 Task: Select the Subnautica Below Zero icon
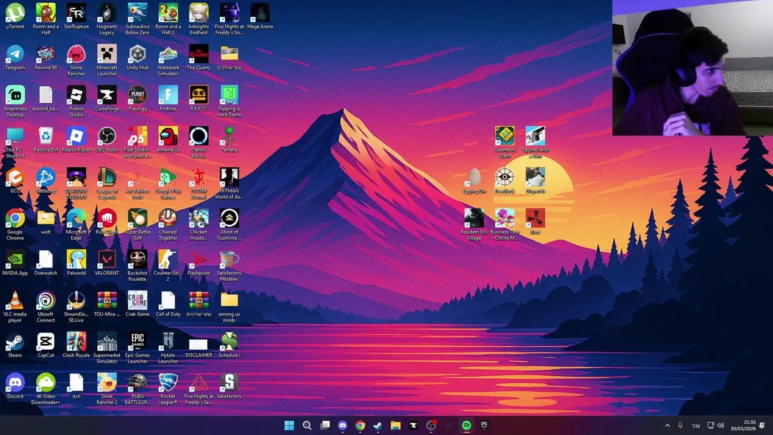pyautogui.click(x=138, y=19)
